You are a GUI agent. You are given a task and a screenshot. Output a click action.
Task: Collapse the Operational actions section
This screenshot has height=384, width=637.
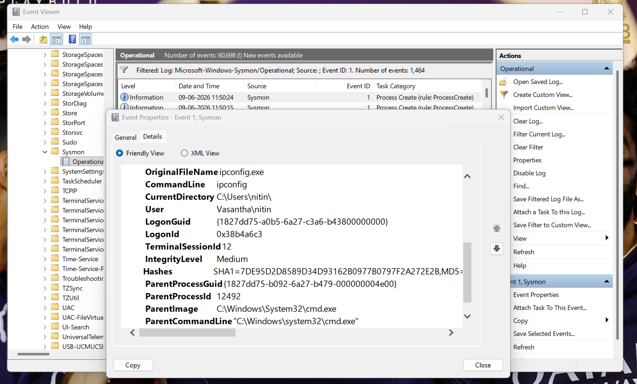[x=606, y=68]
